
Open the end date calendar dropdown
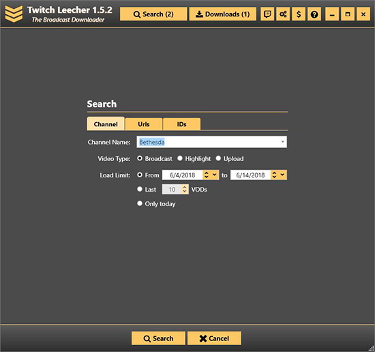click(x=282, y=175)
